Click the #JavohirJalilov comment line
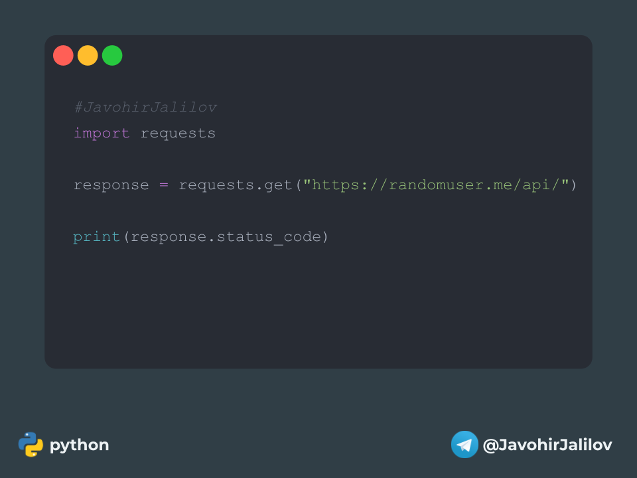637x478 pixels. 145,107
